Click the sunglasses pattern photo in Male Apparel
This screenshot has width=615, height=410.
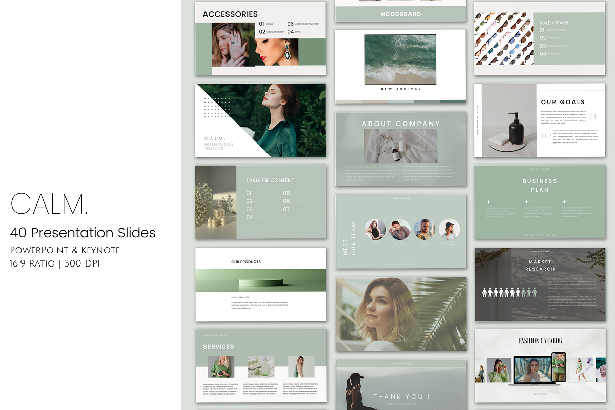[504, 38]
